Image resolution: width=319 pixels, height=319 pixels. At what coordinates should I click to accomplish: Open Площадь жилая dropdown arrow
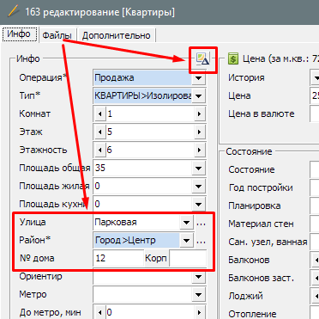coord(198,187)
